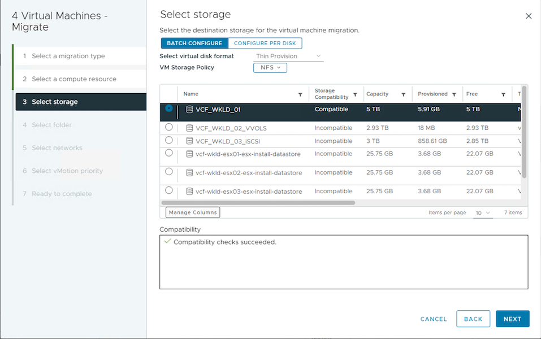Click the Provisioned column filter icon
Image resolution: width=541 pixels, height=339 pixels.
pyautogui.click(x=454, y=95)
